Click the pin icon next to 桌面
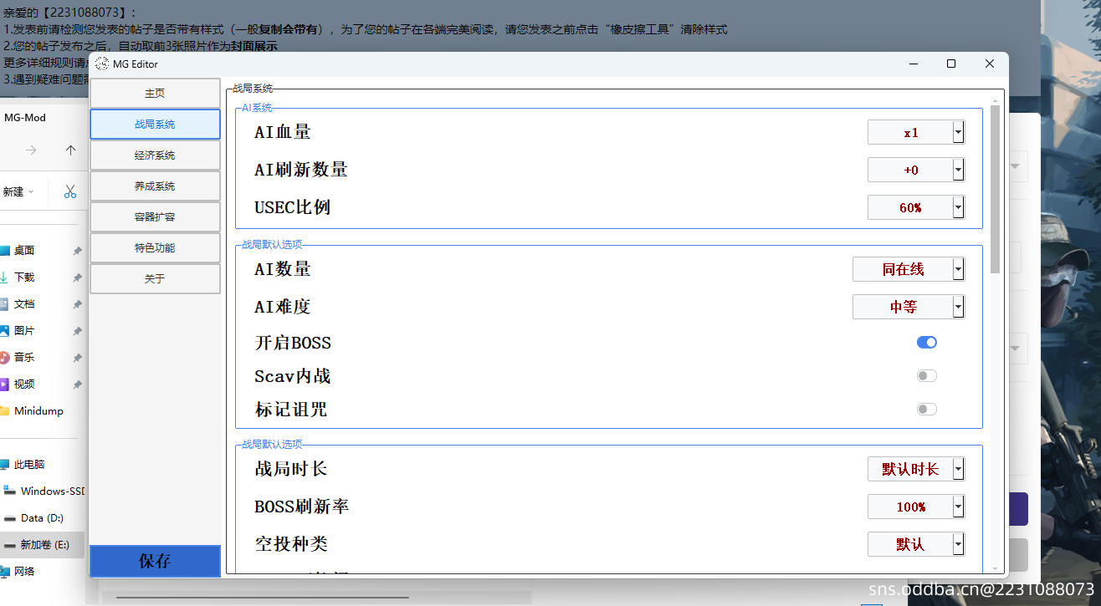This screenshot has height=606, width=1101. (77, 251)
